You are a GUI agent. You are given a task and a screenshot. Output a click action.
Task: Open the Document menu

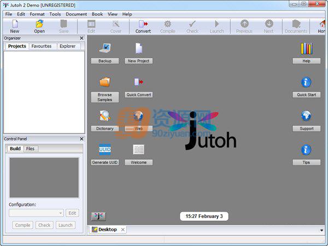[x=76, y=14]
